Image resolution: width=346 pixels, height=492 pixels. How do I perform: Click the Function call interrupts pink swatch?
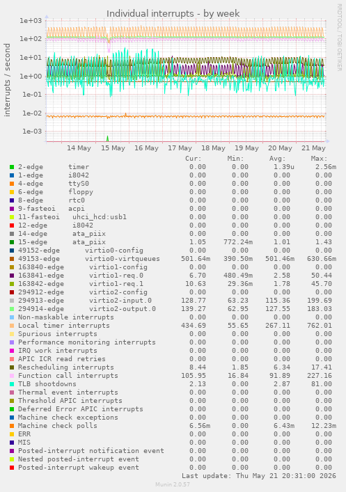[12, 376]
